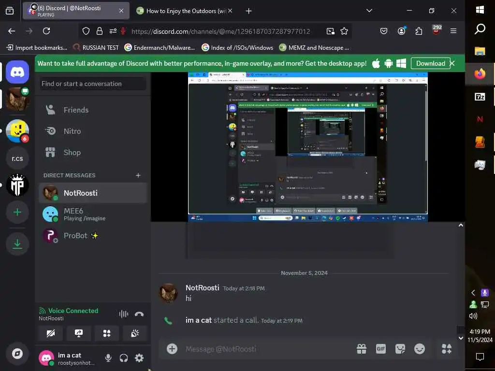Image resolution: width=495 pixels, height=371 pixels.
Task: Select the ProBot direct message
Action: click(x=93, y=236)
